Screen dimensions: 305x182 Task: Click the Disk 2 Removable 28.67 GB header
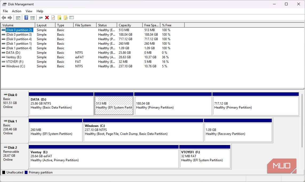coord(15,156)
